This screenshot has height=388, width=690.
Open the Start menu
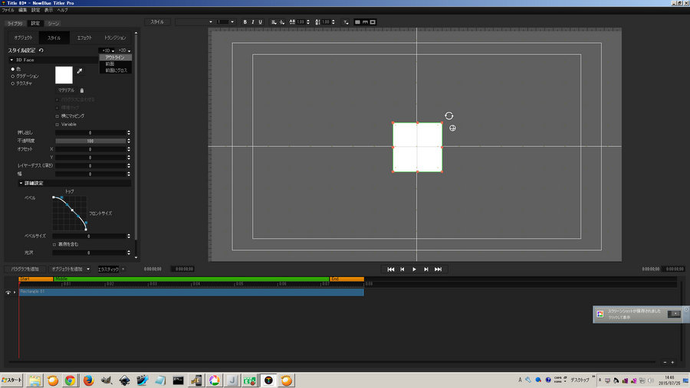click(x=11, y=380)
